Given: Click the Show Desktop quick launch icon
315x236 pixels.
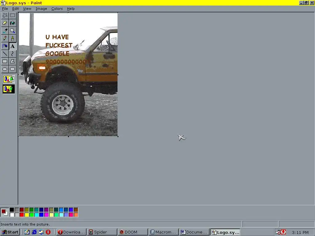Looking at the screenshot, I should click(27, 232).
